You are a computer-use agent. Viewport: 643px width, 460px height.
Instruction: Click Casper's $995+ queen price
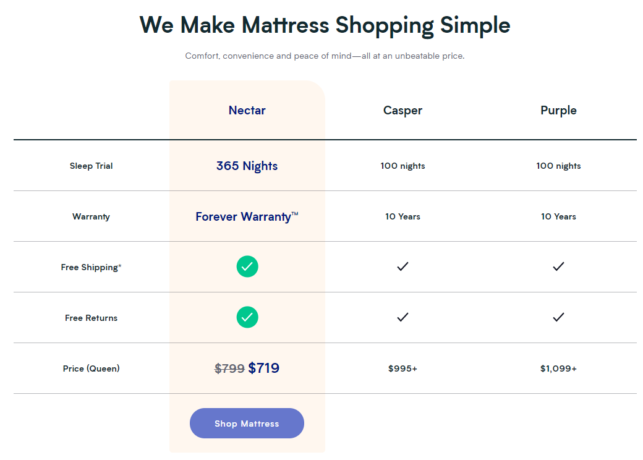(x=402, y=368)
